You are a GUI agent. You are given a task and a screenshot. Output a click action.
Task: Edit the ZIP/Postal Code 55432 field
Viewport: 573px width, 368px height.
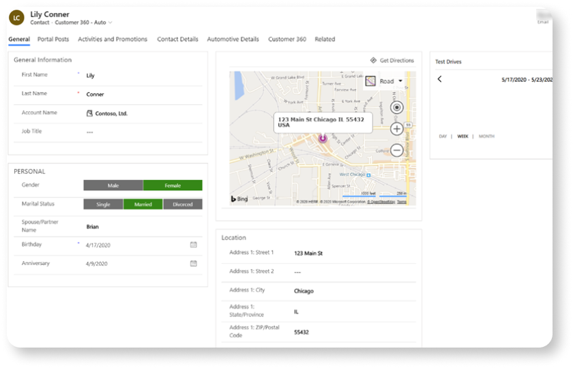[355, 333]
